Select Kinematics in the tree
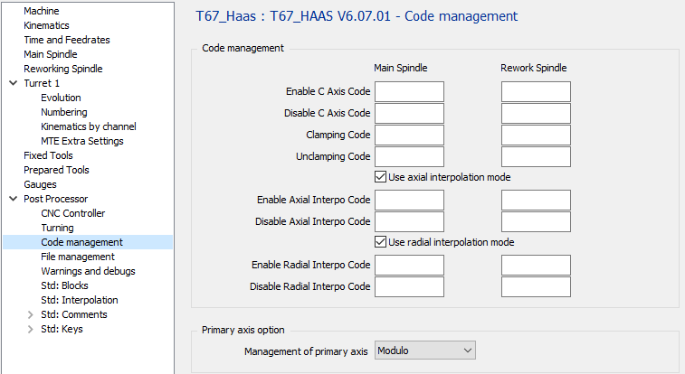This screenshot has height=374, width=685. pyautogui.click(x=46, y=25)
